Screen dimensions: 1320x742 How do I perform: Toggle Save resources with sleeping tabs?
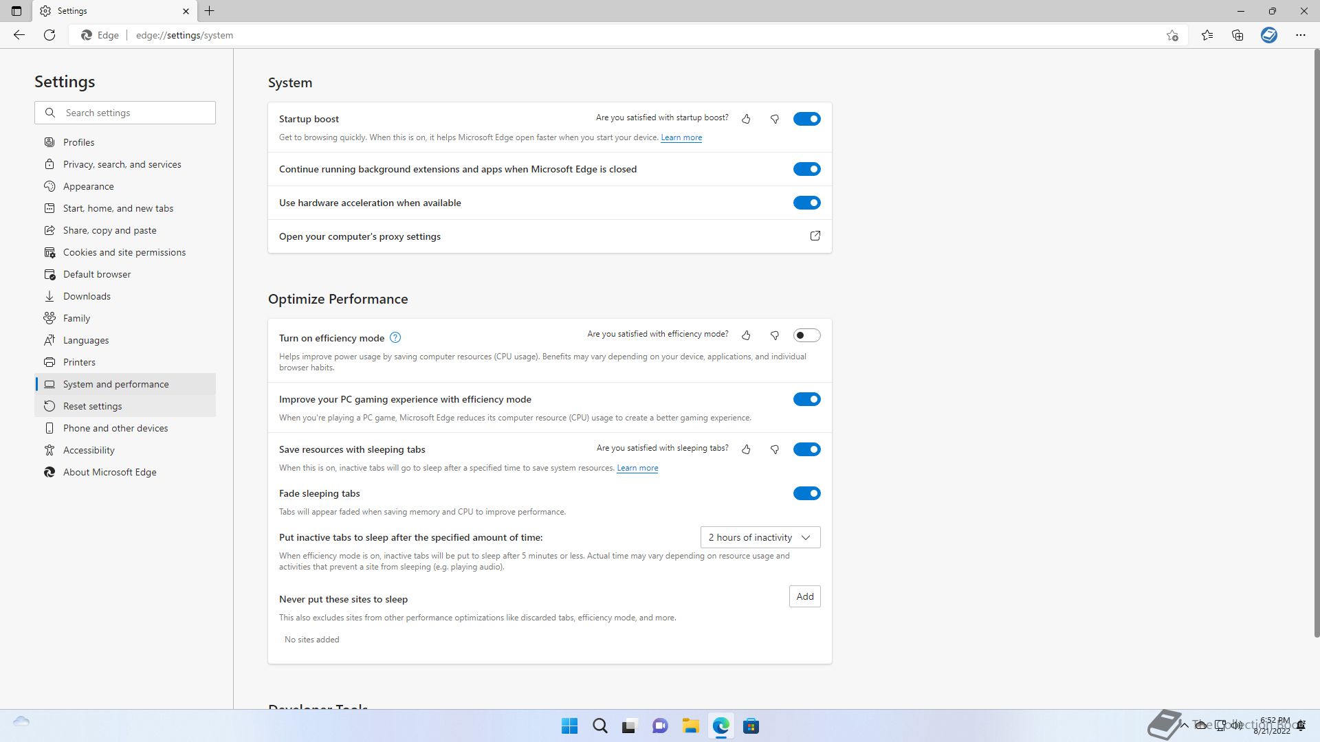point(807,449)
